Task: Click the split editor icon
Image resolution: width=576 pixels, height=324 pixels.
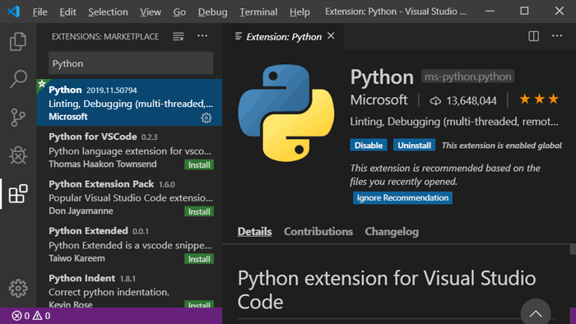Action: 533,36
